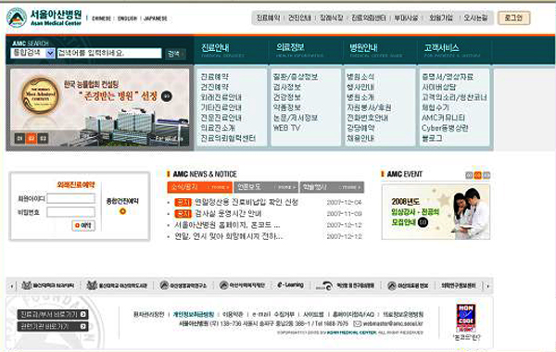Expand the 진료과/부서 바로가기 selector

pos(53,314)
